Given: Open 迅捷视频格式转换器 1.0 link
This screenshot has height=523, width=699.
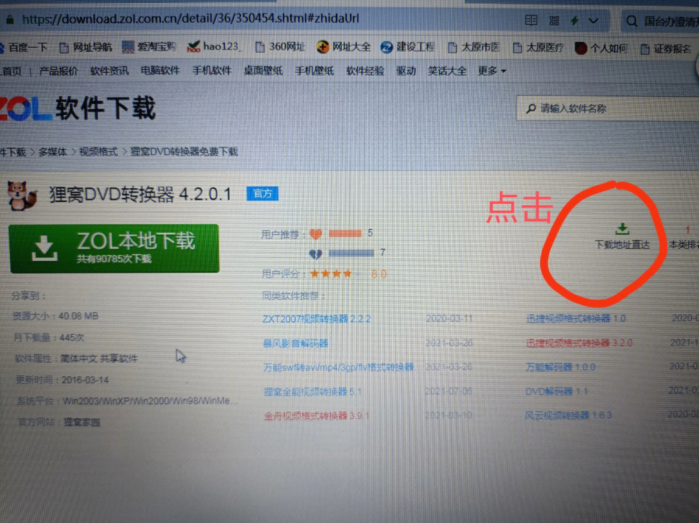Looking at the screenshot, I should coord(575,318).
